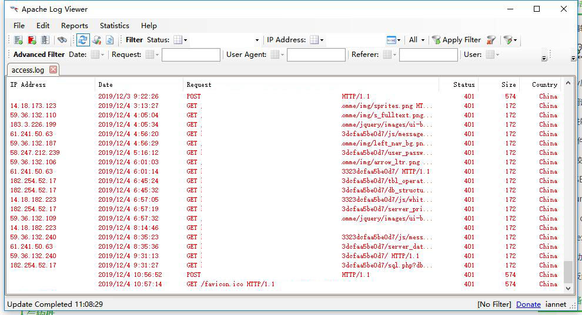Click the Apply Filter button
582x315 pixels.
tap(457, 40)
